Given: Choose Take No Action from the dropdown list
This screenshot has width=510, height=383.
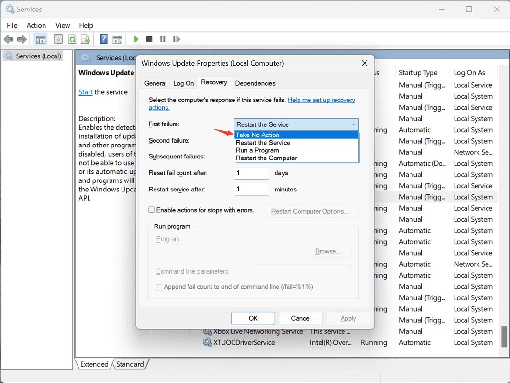Looking at the screenshot, I should pyautogui.click(x=296, y=135).
